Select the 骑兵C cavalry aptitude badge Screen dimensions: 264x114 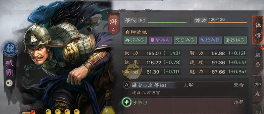(135, 40)
